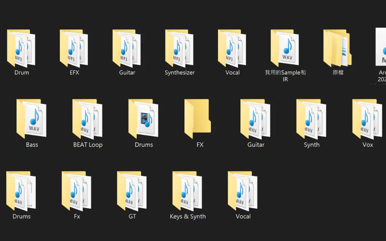The height and width of the screenshot is (241, 386).
Task: Click the "Synthesizer" folder name label
Action: click(x=180, y=73)
